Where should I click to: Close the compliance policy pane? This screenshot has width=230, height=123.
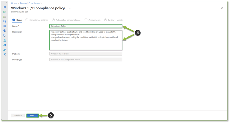coord(222,8)
